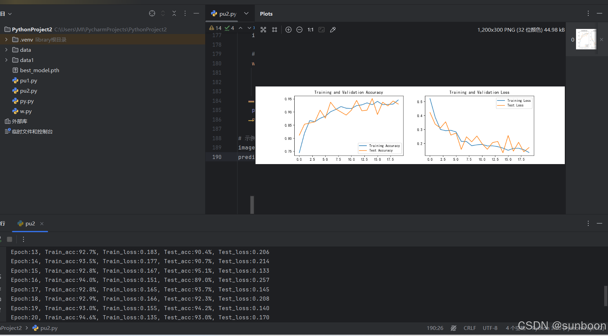The width and height of the screenshot is (608, 336).
Task: Open UTF-8 file encoding options
Action: [490, 328]
